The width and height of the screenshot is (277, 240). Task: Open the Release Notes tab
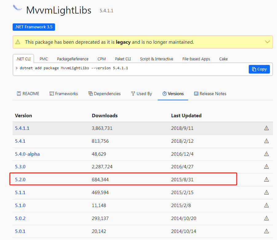pyautogui.click(x=210, y=94)
